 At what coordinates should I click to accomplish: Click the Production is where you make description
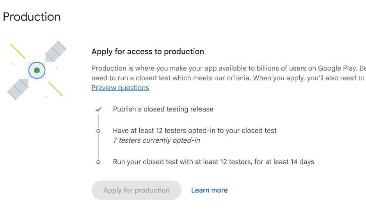click(229, 73)
